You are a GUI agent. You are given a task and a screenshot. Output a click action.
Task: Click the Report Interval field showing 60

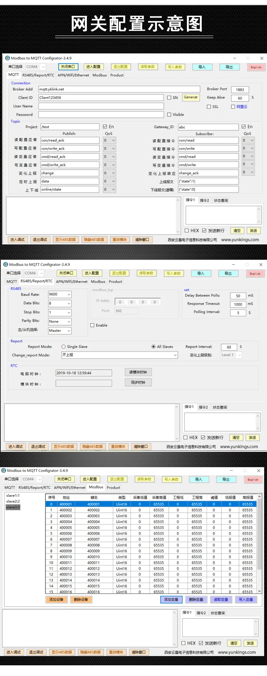click(x=229, y=347)
